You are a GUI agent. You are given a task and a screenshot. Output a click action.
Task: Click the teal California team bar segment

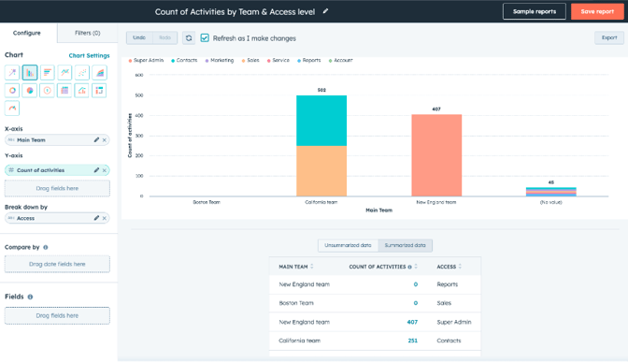pos(321,121)
